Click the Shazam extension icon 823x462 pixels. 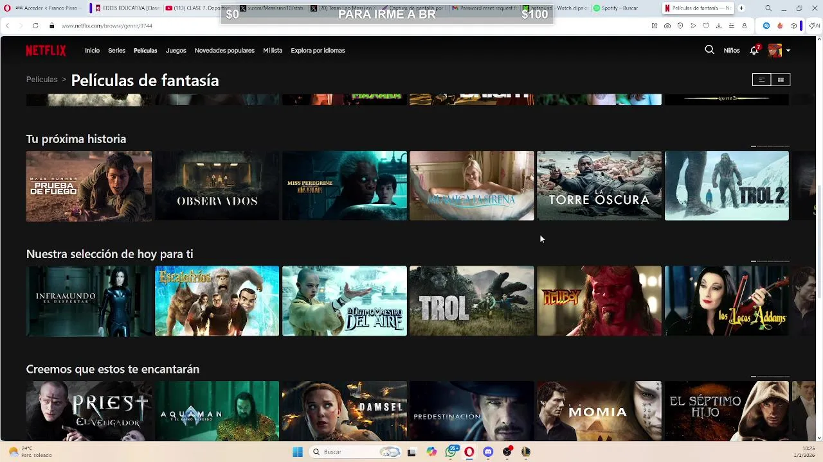click(x=766, y=26)
